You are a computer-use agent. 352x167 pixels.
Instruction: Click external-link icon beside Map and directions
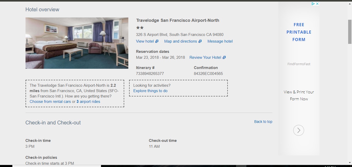tap(200, 41)
